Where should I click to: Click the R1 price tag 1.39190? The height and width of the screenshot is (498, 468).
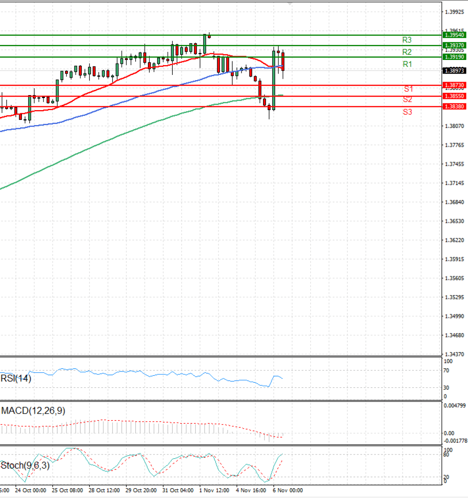pyautogui.click(x=454, y=57)
